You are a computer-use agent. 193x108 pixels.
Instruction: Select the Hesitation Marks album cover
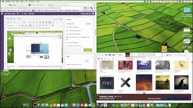click(144, 82)
